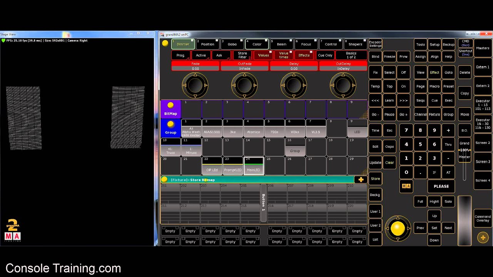493x277 pixels.
Task: Click the left arrow on the OutDelay encoder
Action: 332,85
